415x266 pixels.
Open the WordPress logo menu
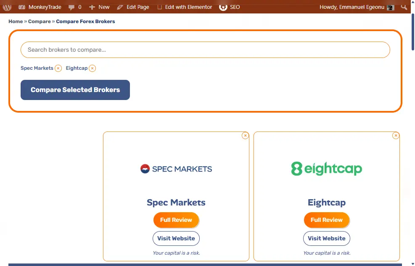pyautogui.click(x=7, y=7)
